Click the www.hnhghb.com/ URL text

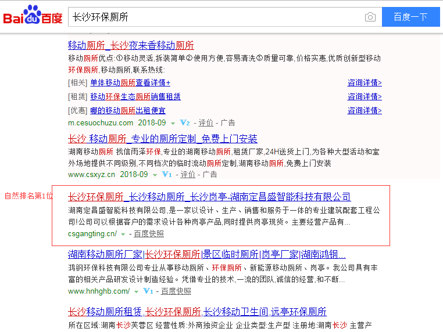pyautogui.click(x=99, y=291)
